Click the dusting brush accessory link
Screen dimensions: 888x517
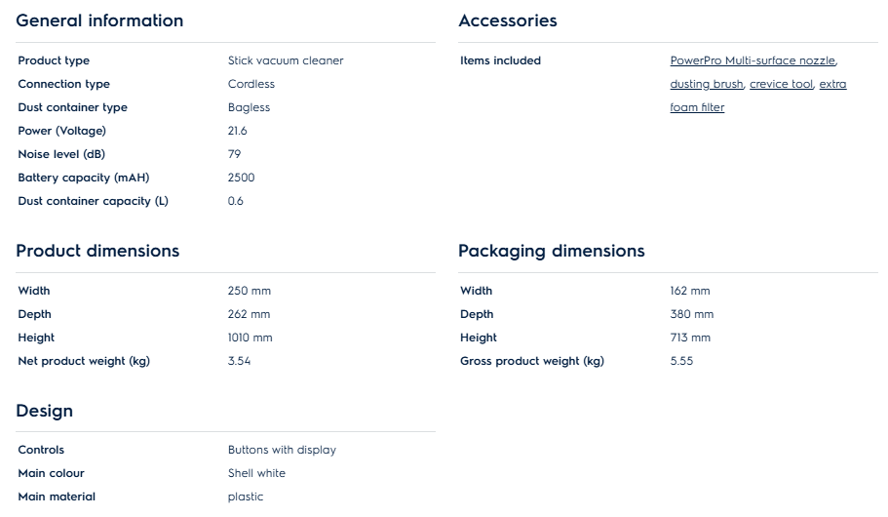click(x=706, y=84)
